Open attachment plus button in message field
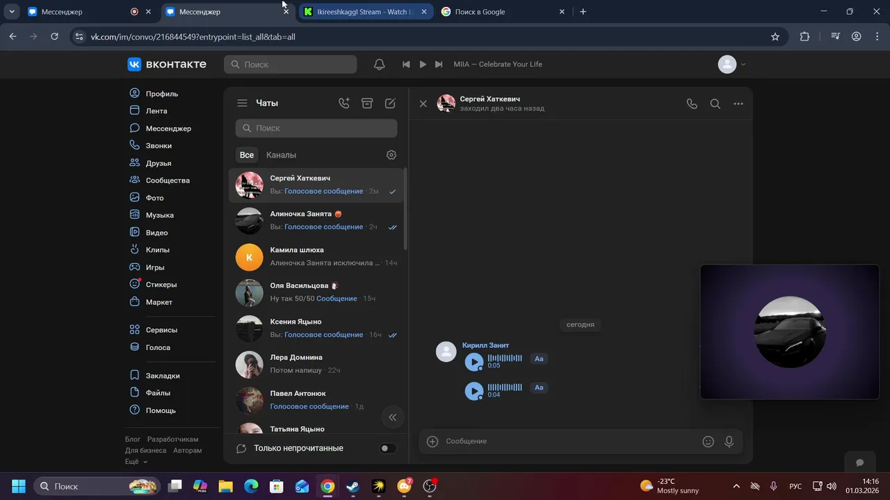 click(432, 441)
